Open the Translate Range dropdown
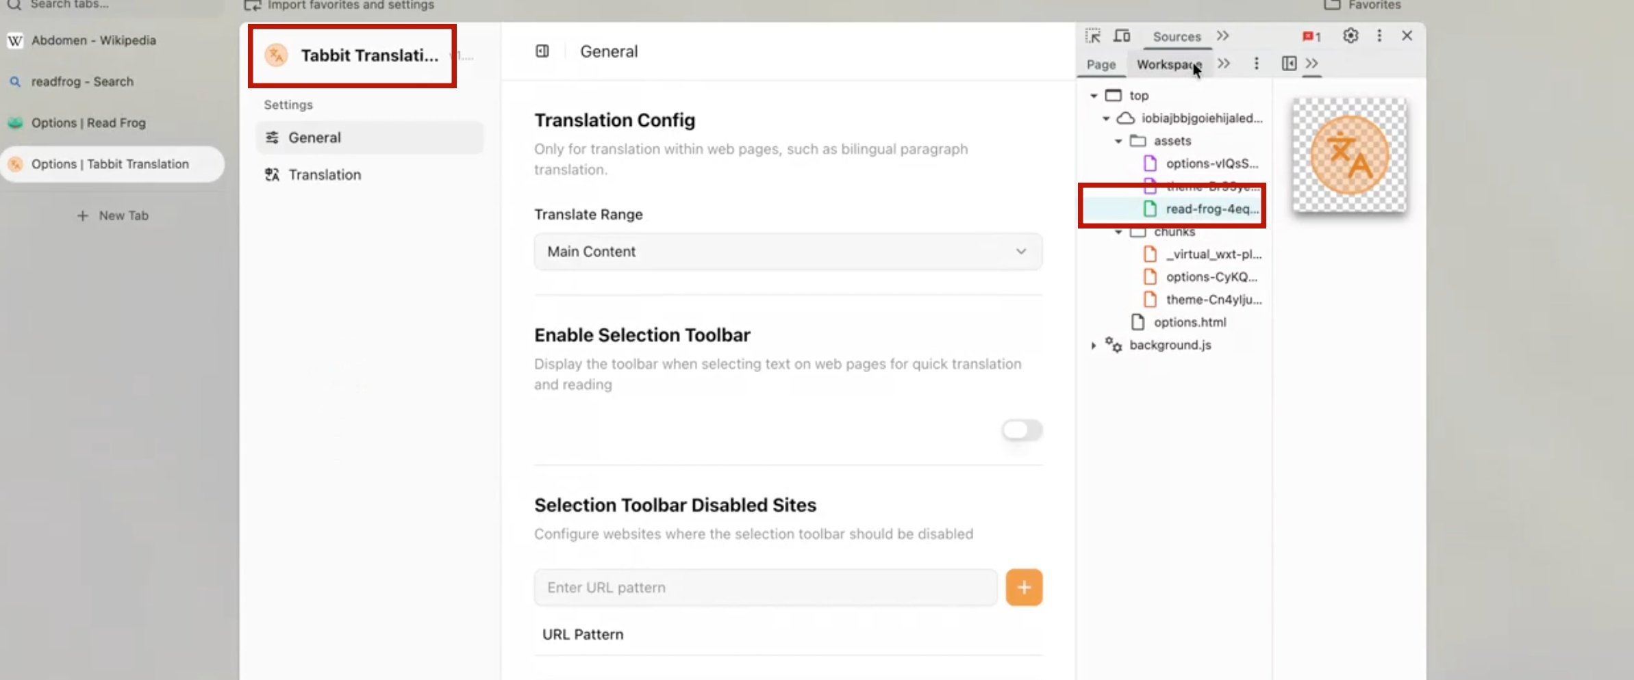 pos(788,252)
